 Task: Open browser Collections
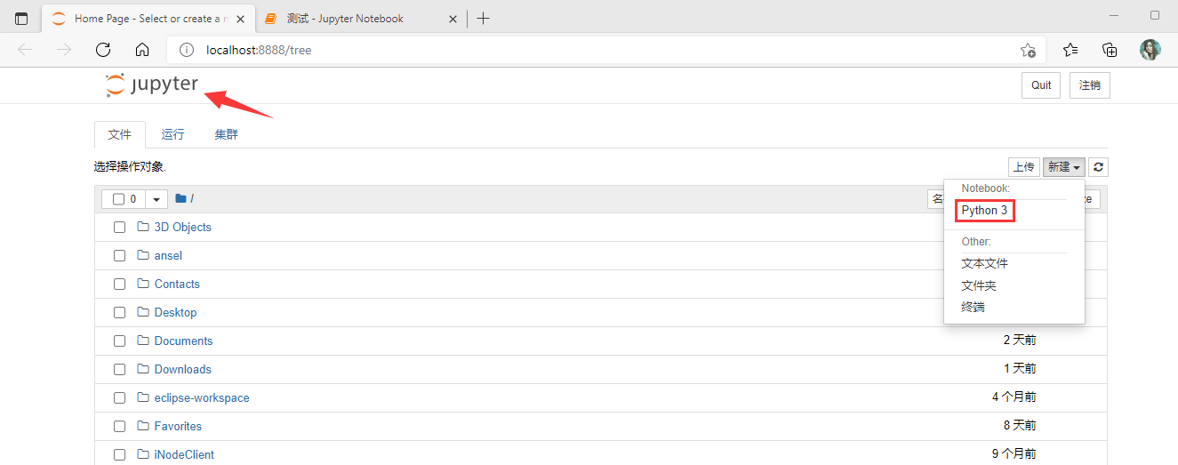pos(1110,50)
